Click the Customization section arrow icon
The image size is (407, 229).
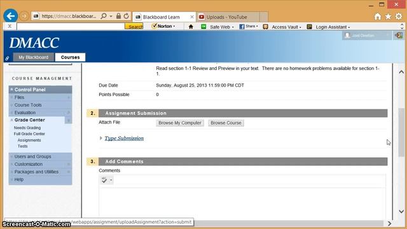tap(69, 164)
